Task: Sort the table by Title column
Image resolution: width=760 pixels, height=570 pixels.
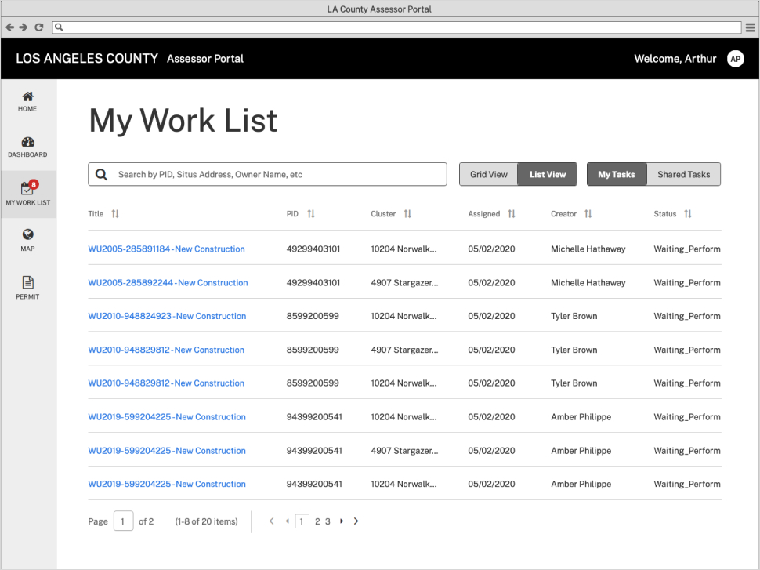Action: click(x=115, y=214)
